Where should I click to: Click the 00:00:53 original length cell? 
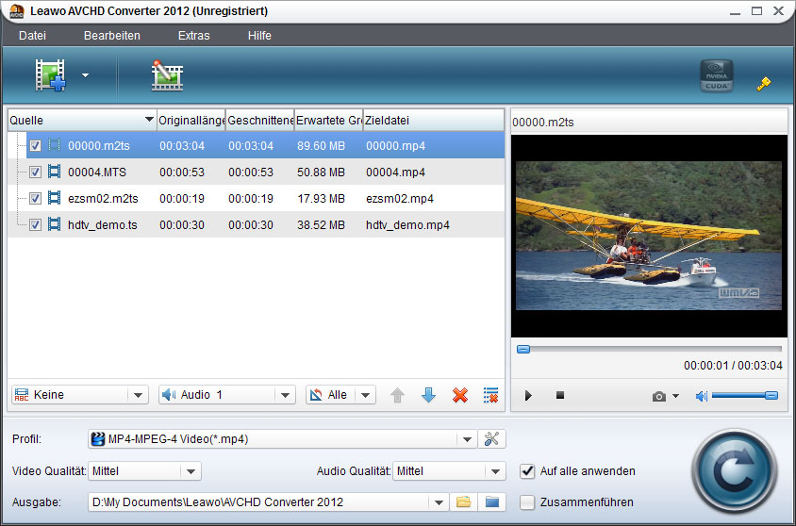tap(182, 173)
